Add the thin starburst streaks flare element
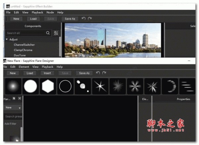Viewport: 199px width, 145px height. [153, 86]
